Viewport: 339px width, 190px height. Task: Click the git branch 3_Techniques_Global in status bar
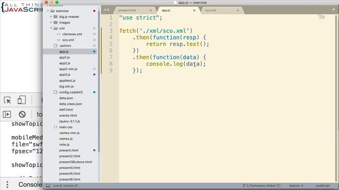pyautogui.click(x=261, y=185)
